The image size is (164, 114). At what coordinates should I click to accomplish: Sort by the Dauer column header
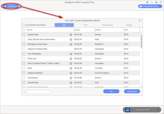coord(77,30)
